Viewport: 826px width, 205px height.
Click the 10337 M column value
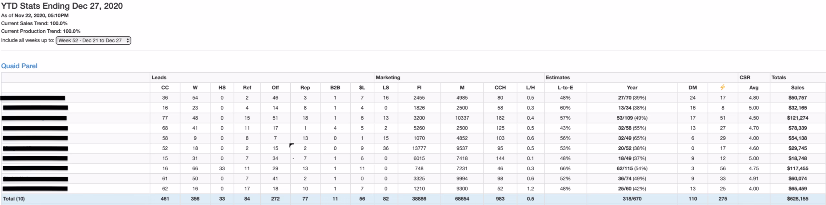pos(462,118)
